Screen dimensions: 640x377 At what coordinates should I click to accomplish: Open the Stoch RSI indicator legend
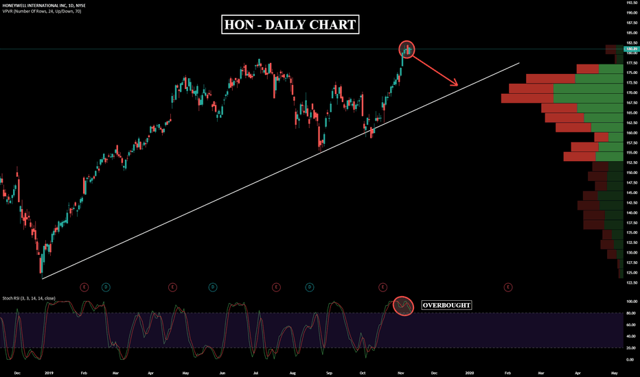point(29,298)
